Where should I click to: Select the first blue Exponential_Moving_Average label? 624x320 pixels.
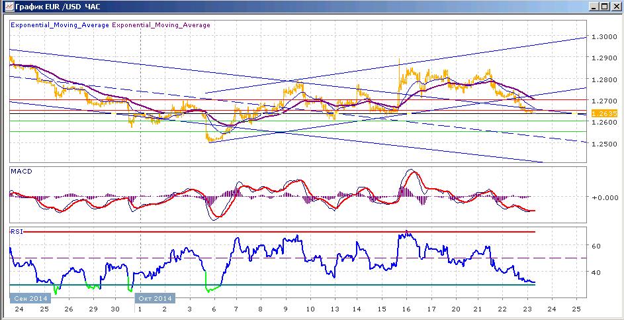coord(60,25)
